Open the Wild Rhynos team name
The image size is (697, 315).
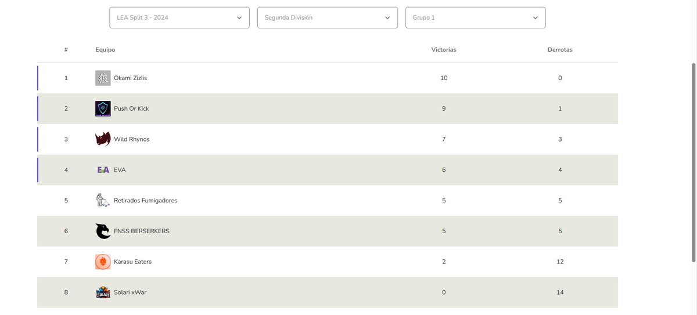tap(132, 139)
